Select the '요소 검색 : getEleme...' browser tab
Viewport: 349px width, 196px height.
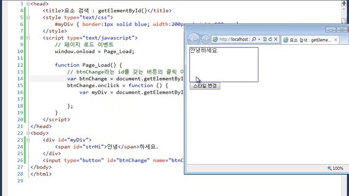coord(310,40)
